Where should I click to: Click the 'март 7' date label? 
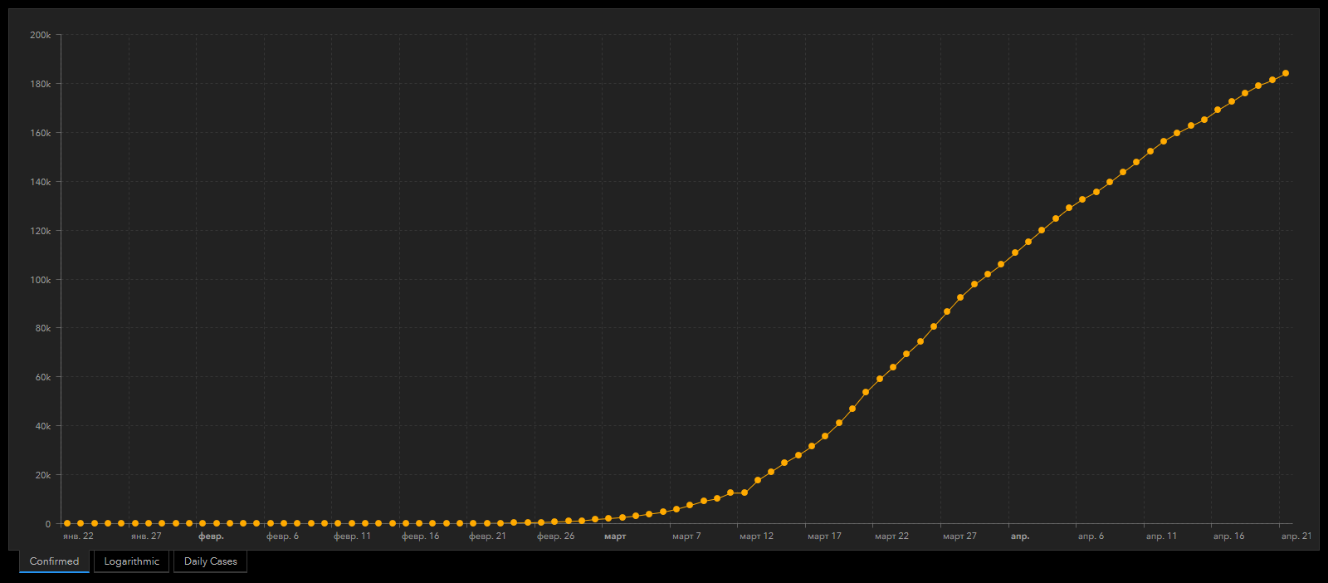(686, 536)
